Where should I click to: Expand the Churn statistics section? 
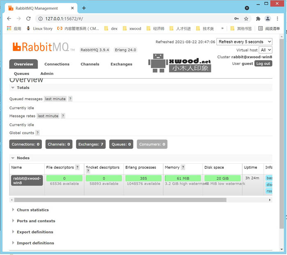[x=32, y=210]
